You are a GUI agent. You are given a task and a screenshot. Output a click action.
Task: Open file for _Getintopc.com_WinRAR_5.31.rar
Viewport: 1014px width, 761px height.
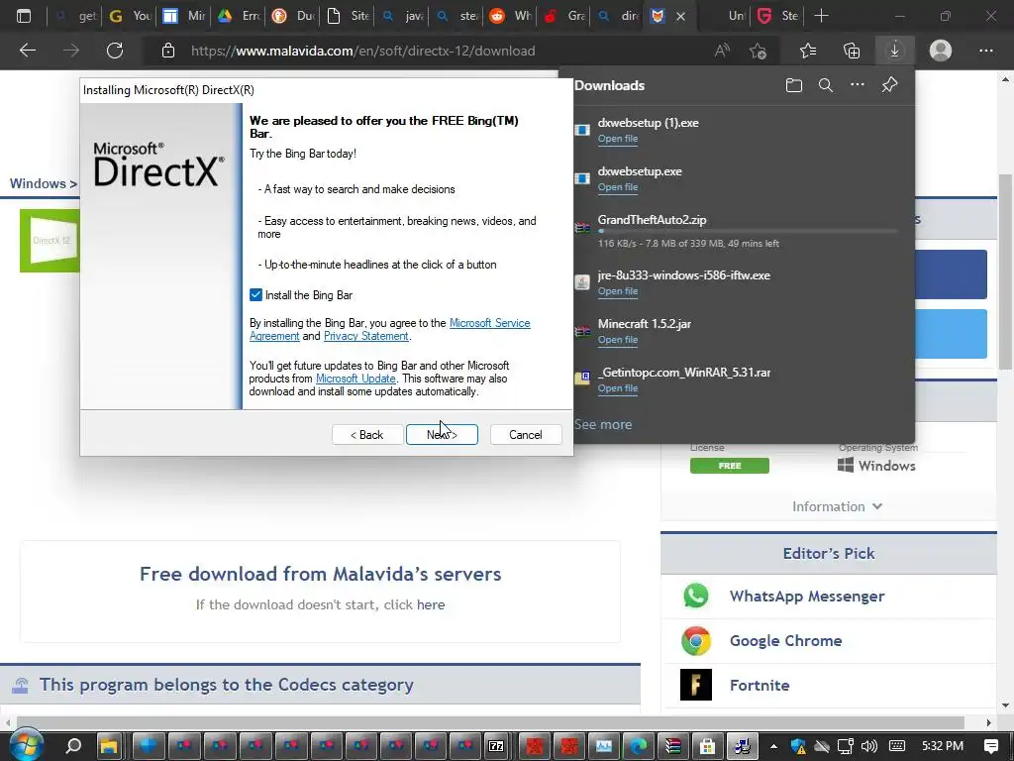(x=617, y=388)
